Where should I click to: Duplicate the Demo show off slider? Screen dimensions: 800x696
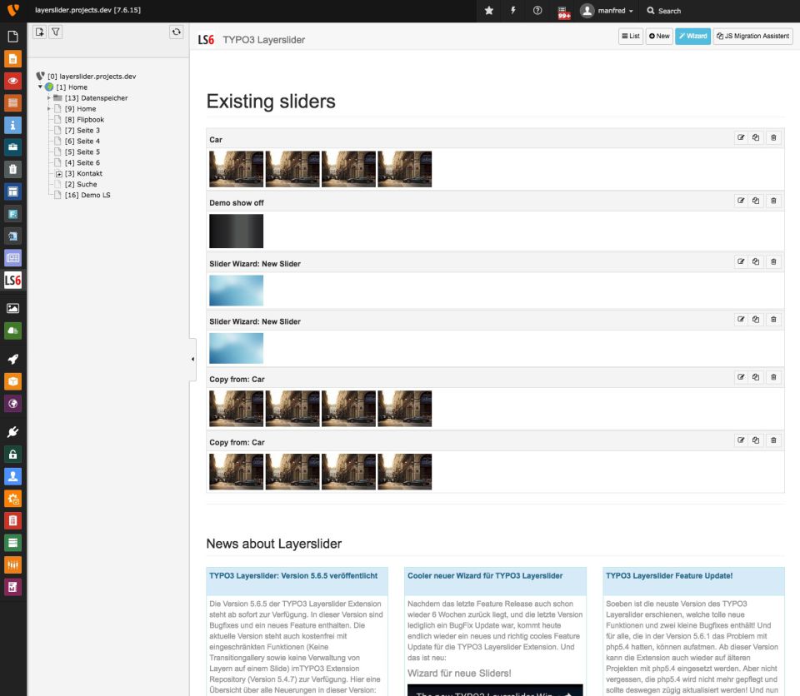point(757,201)
